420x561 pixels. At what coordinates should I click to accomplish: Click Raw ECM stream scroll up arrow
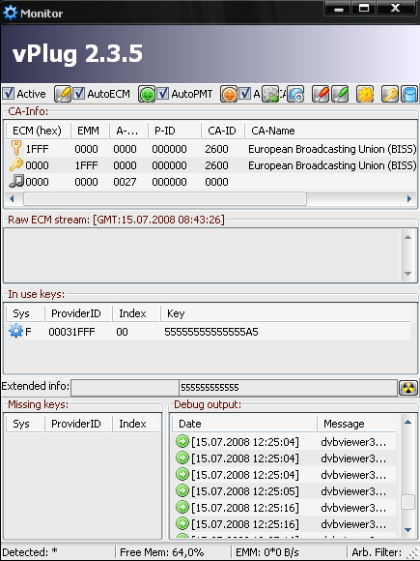(x=407, y=237)
